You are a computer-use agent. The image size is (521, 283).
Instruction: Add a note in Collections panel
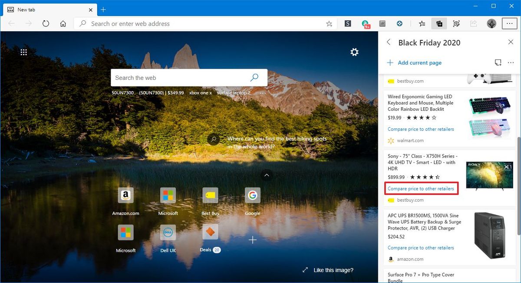(x=498, y=63)
